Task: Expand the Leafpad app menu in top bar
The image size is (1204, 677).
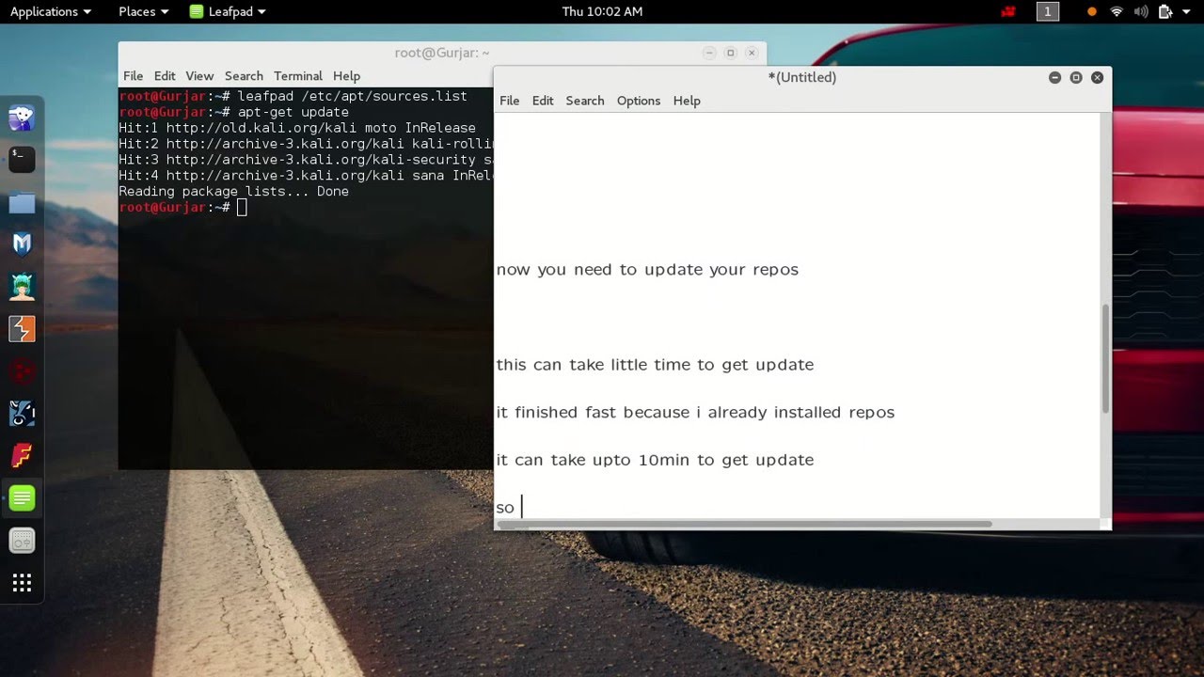Action: click(228, 11)
